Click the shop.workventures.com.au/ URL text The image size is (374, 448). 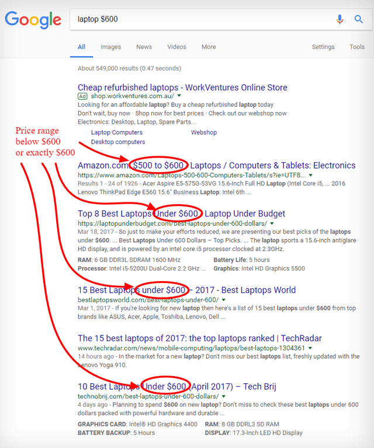tap(133, 96)
